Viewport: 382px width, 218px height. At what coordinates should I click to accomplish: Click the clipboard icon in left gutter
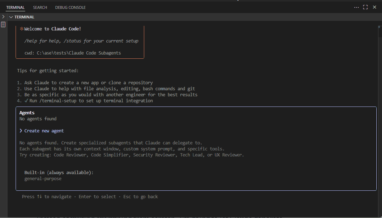pos(3,24)
